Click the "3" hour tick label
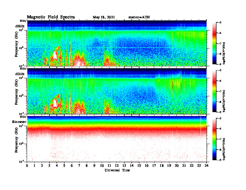This screenshot has width=246, height=190. (49, 165)
